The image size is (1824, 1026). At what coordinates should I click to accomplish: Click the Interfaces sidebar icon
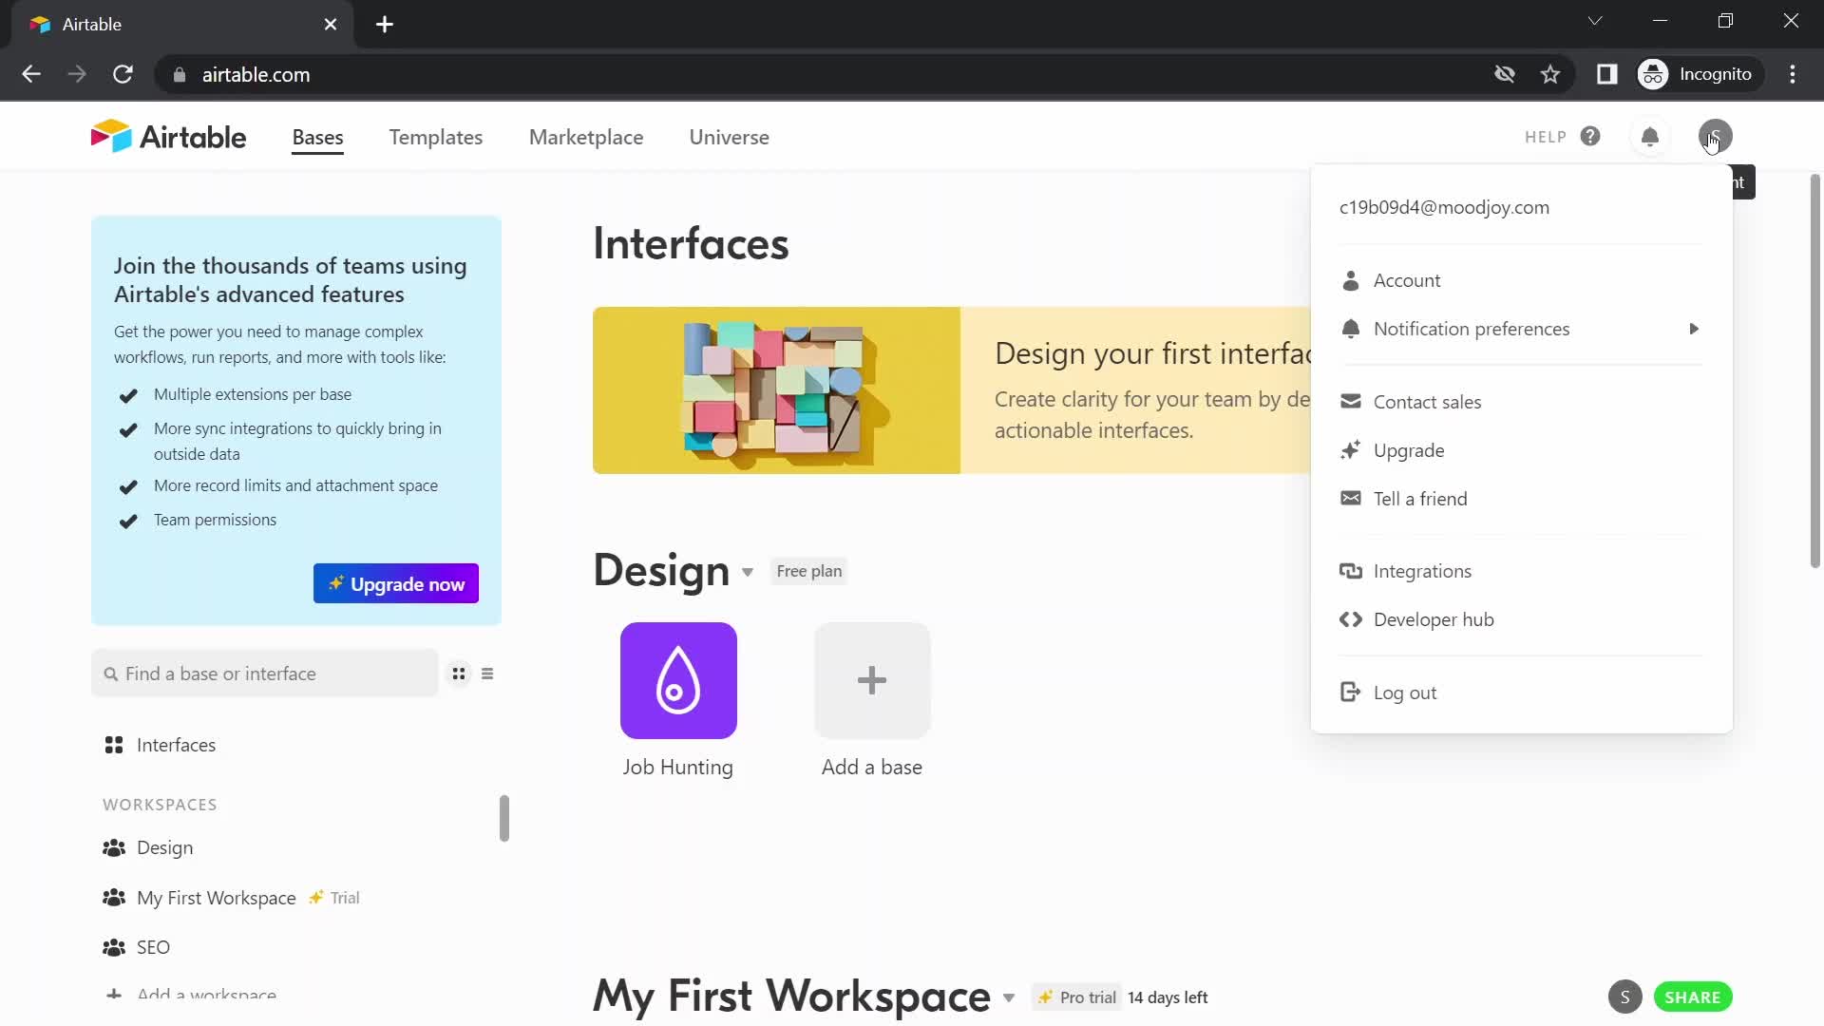(114, 744)
